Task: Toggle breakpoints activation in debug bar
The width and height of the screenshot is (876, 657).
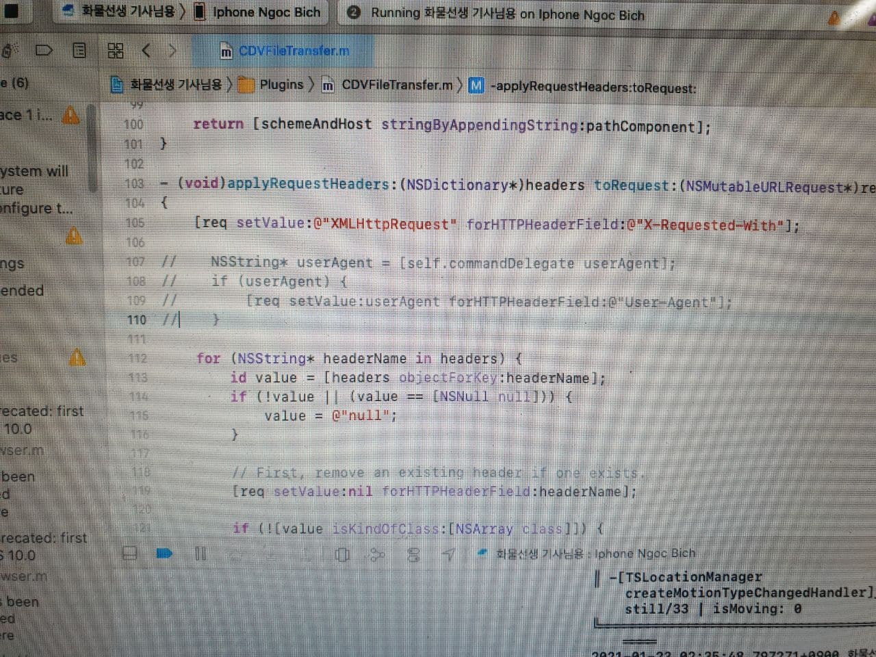Action: point(164,553)
